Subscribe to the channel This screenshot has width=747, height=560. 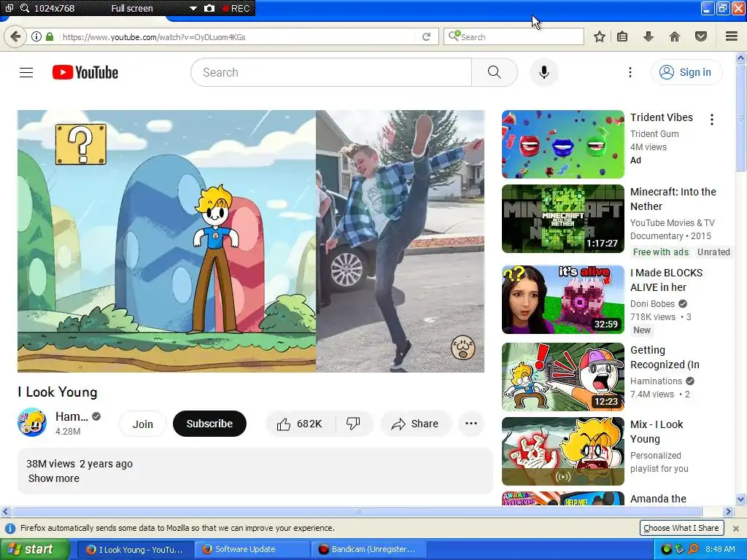(209, 424)
